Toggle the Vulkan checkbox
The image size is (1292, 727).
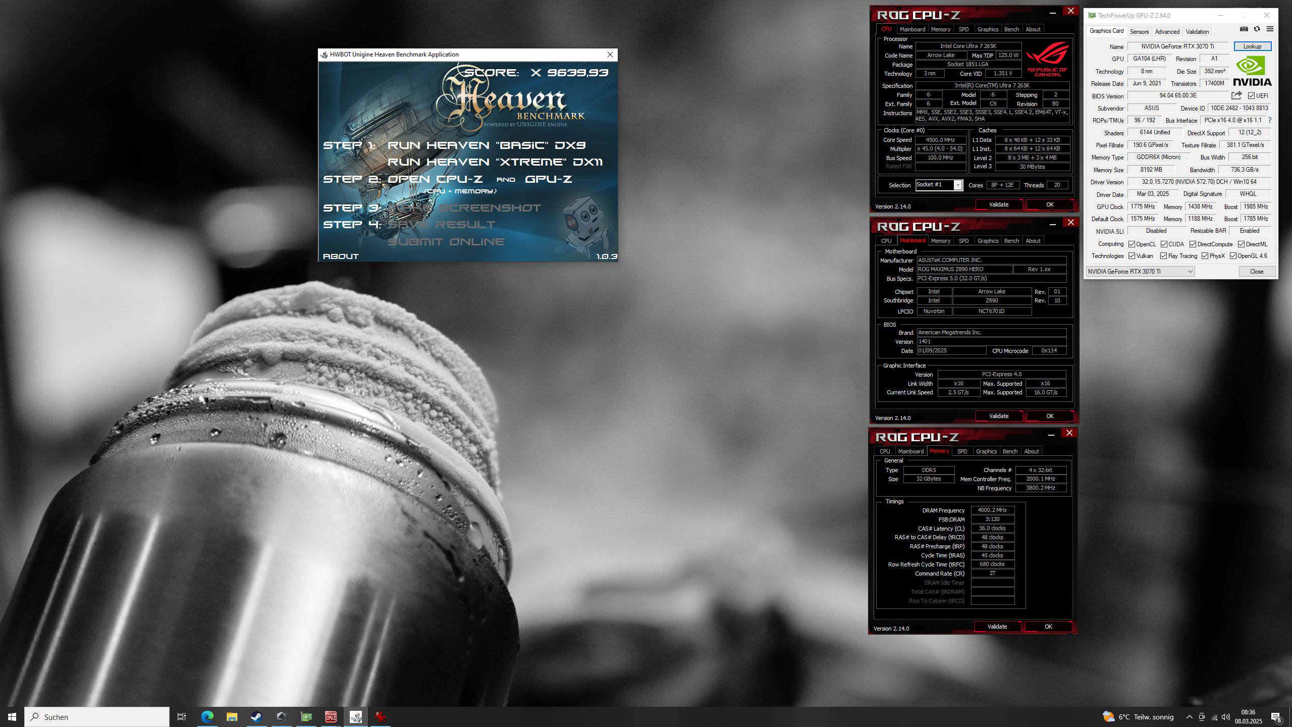(1132, 256)
